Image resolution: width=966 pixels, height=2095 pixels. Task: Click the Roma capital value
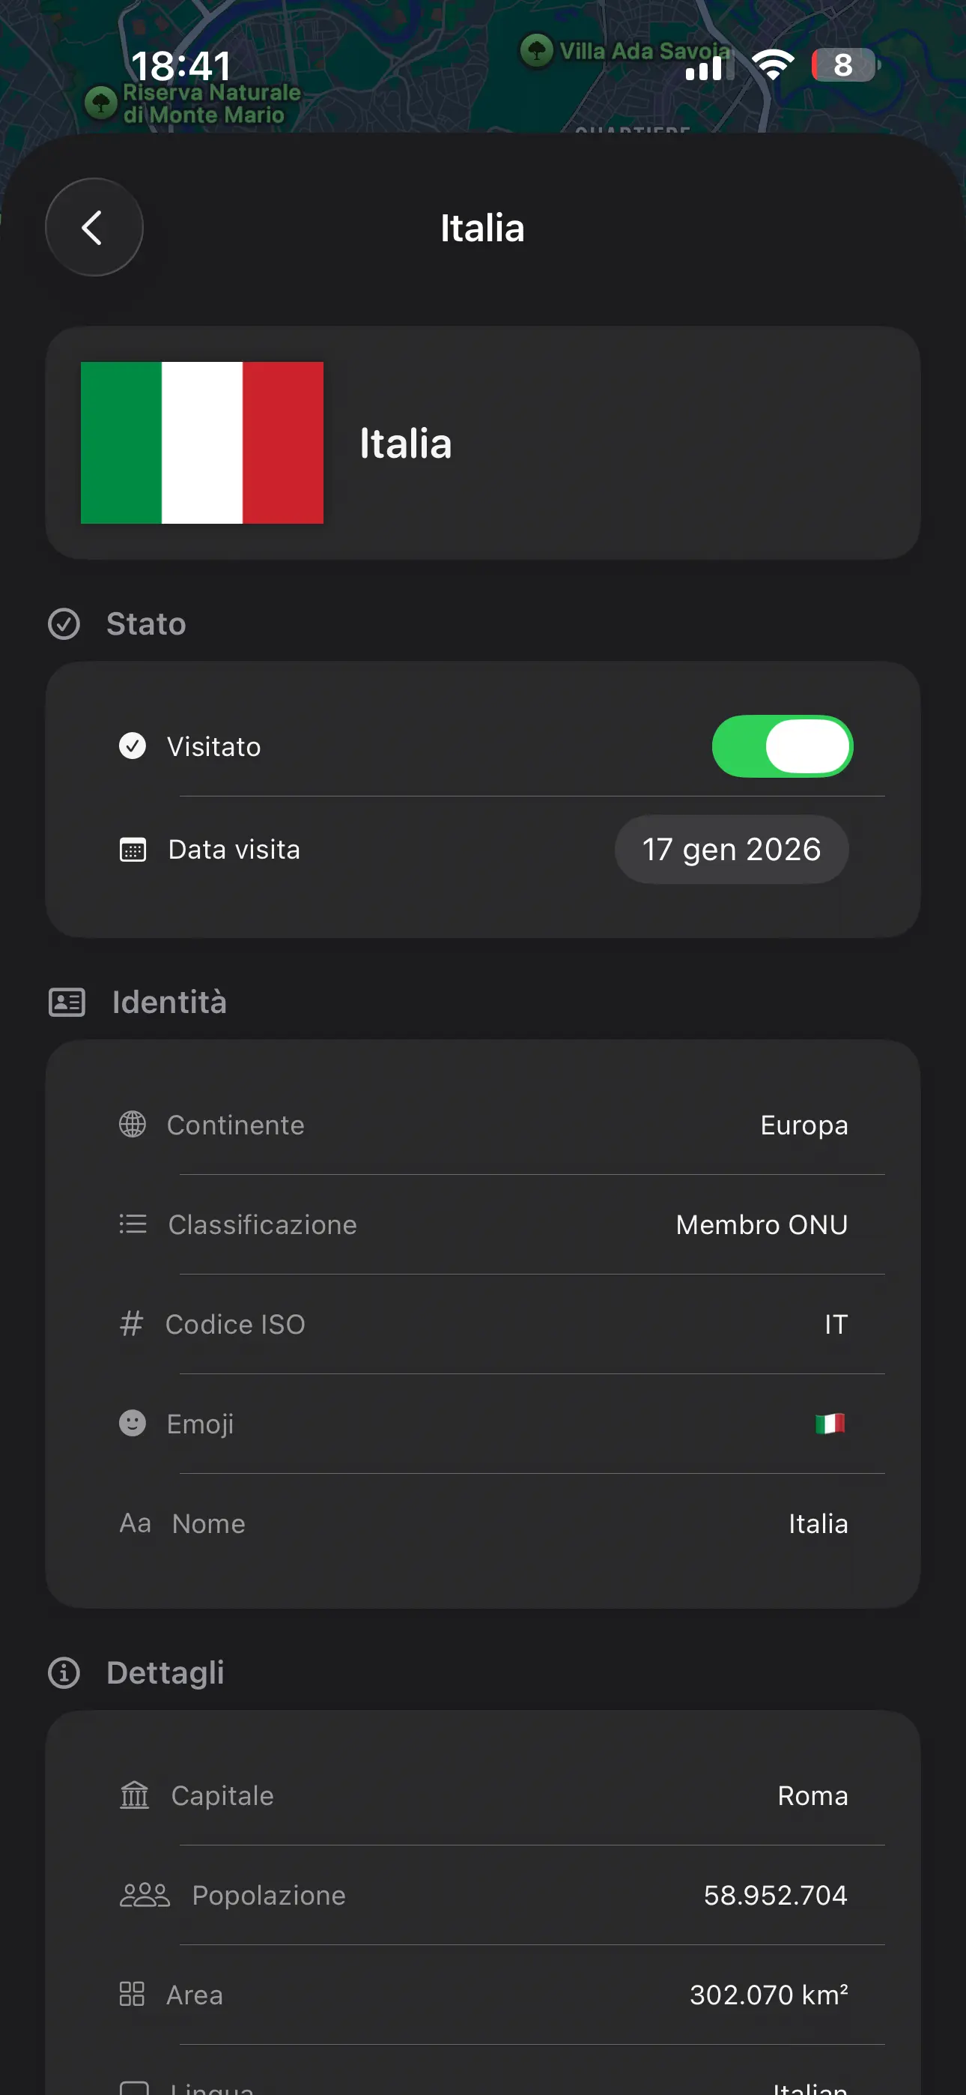pos(812,1795)
